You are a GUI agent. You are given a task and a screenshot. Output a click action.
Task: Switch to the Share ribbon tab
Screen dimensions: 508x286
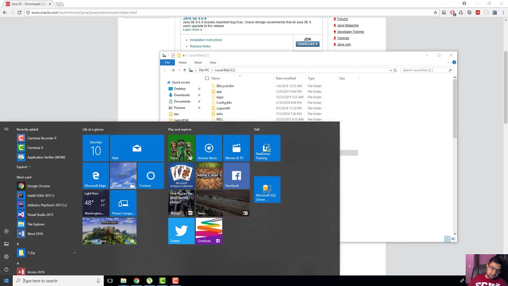(198, 62)
